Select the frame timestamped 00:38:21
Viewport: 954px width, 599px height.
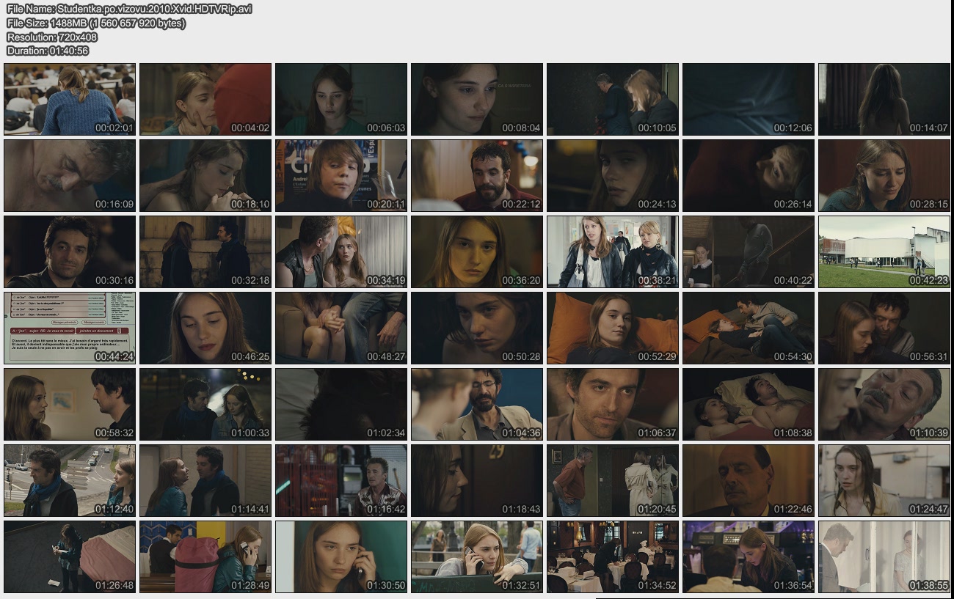613,251
